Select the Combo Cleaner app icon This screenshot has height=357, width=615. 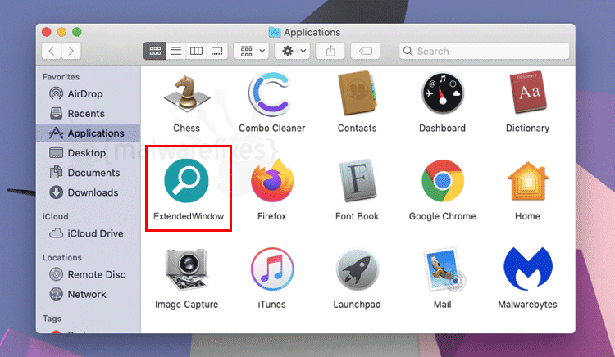pyautogui.click(x=271, y=94)
